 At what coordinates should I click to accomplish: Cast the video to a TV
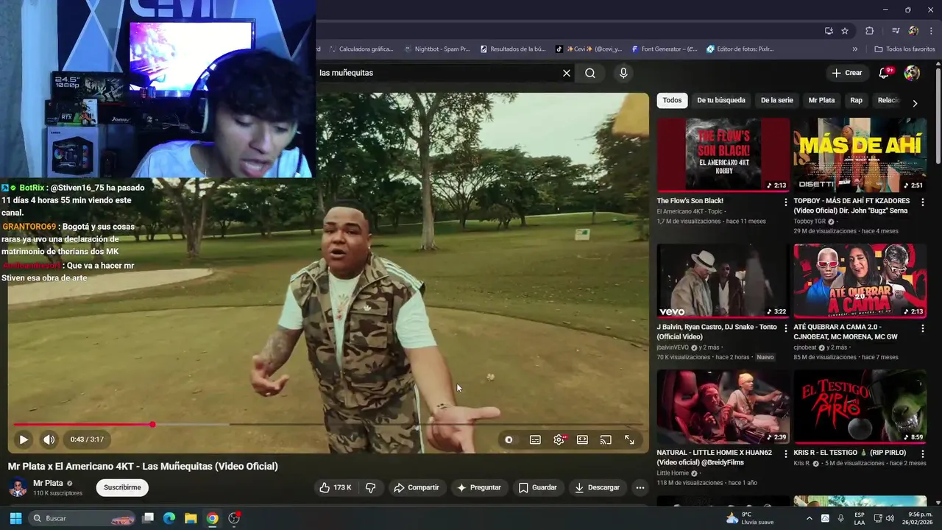point(606,439)
